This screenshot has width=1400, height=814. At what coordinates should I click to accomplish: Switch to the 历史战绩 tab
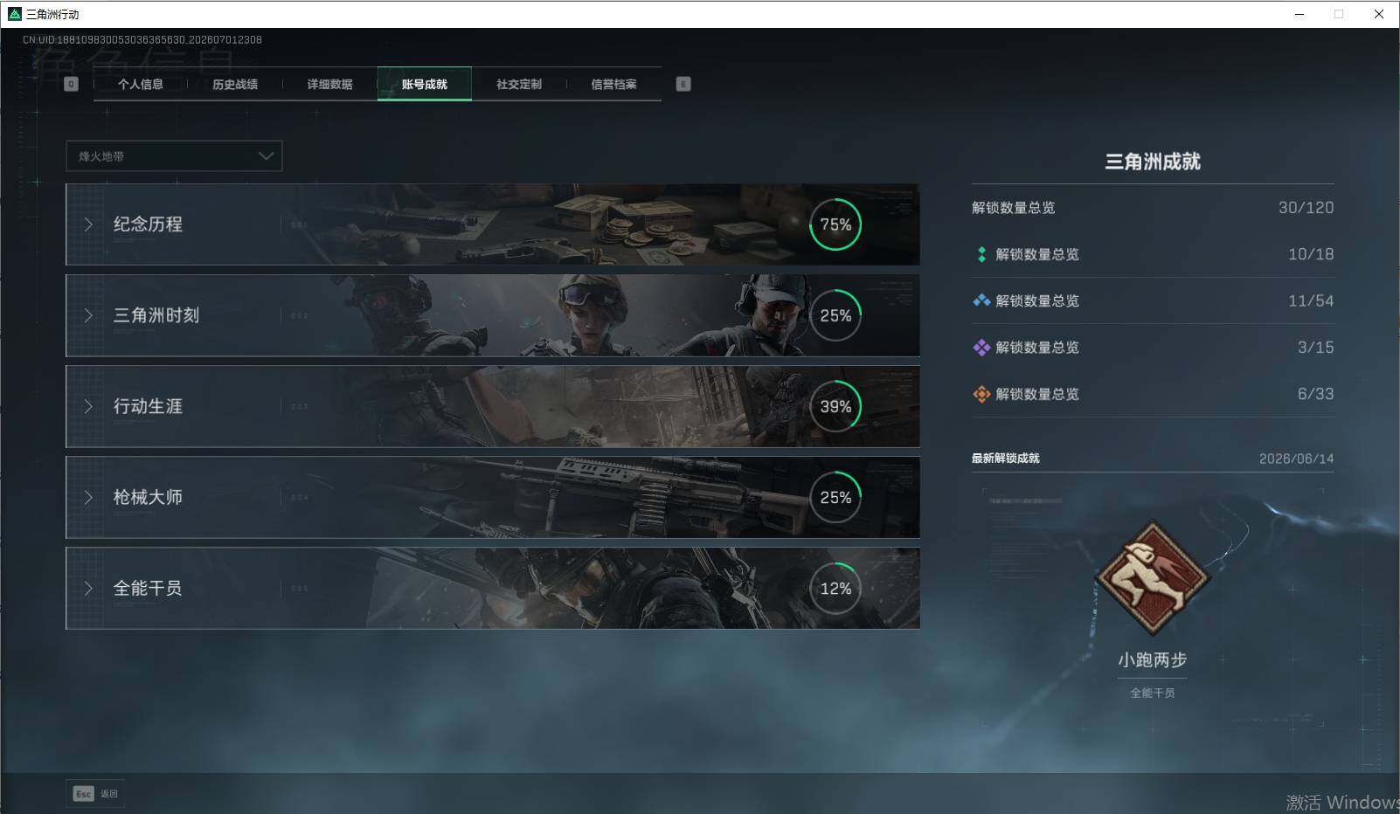(235, 84)
